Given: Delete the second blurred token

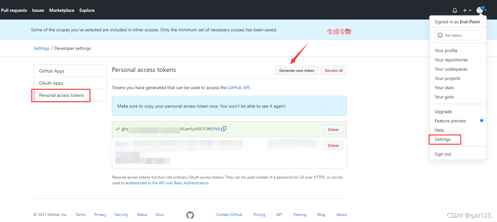Looking at the screenshot, I should pyautogui.click(x=333, y=145).
